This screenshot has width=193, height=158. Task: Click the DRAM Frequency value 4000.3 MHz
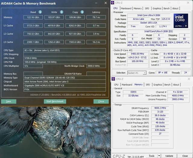pyautogui.click(x=160, y=108)
